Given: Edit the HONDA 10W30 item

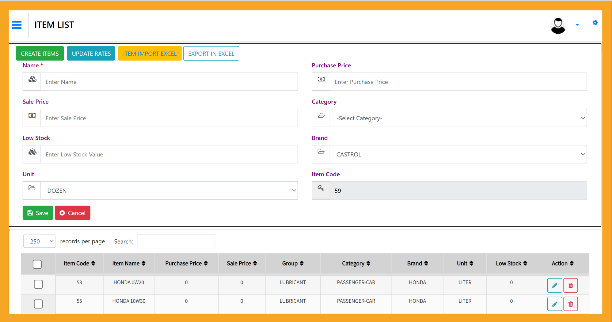Looking at the screenshot, I should [x=554, y=304].
